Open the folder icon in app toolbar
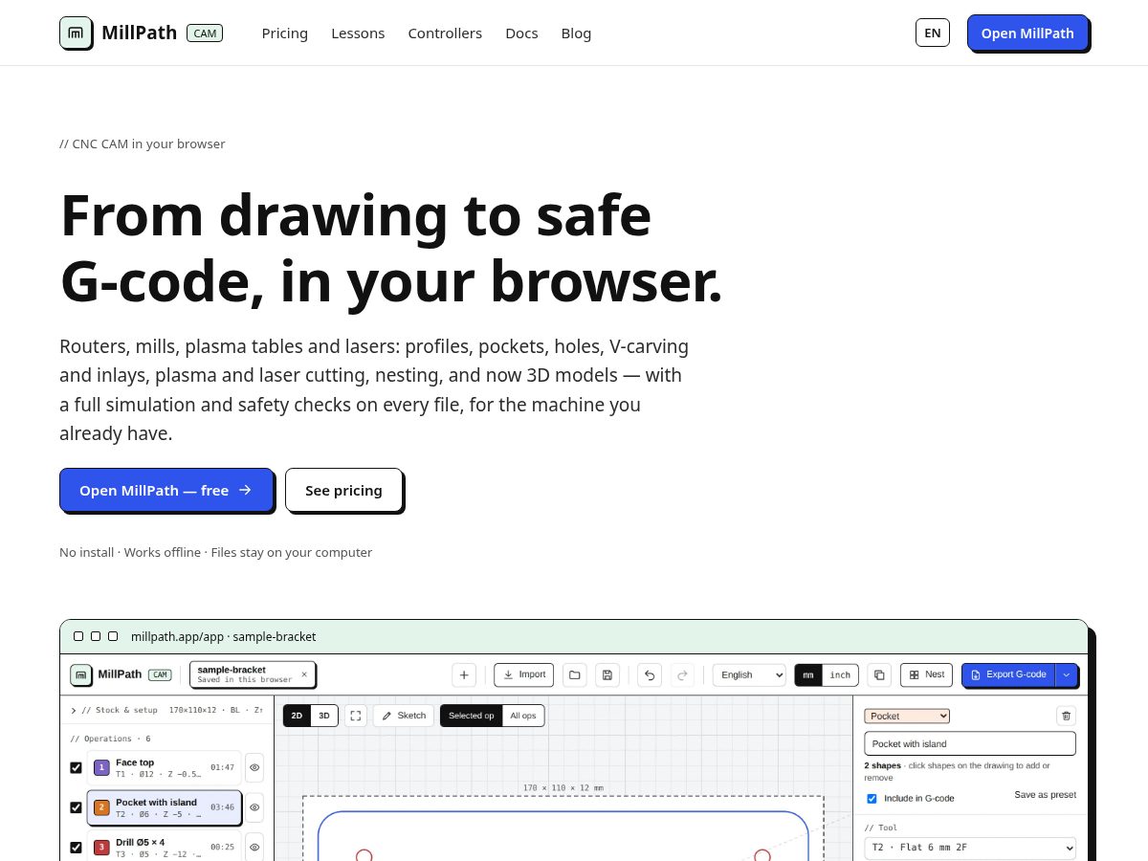Viewport: 1148px width, 861px height. pyautogui.click(x=575, y=674)
